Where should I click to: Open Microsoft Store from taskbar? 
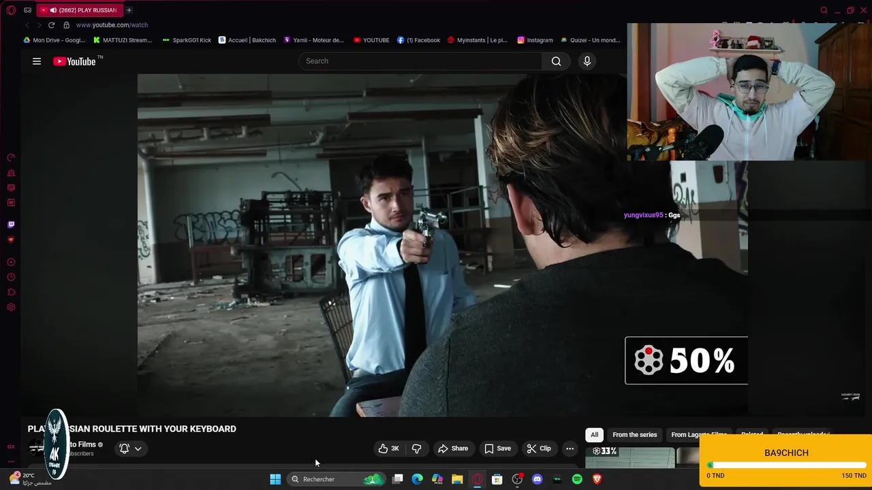[497, 479]
